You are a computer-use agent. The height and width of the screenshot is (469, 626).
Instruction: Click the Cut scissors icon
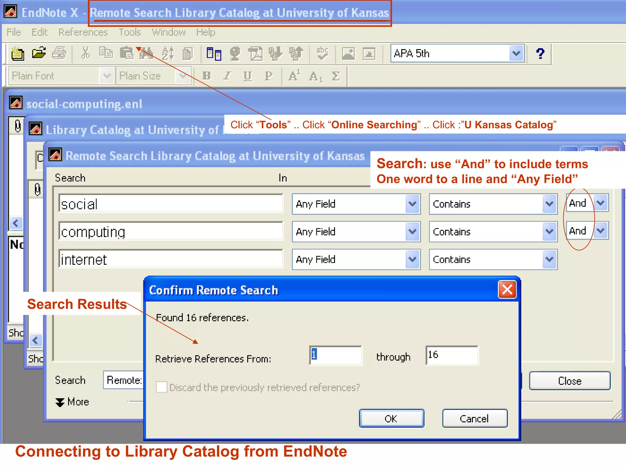pos(85,53)
